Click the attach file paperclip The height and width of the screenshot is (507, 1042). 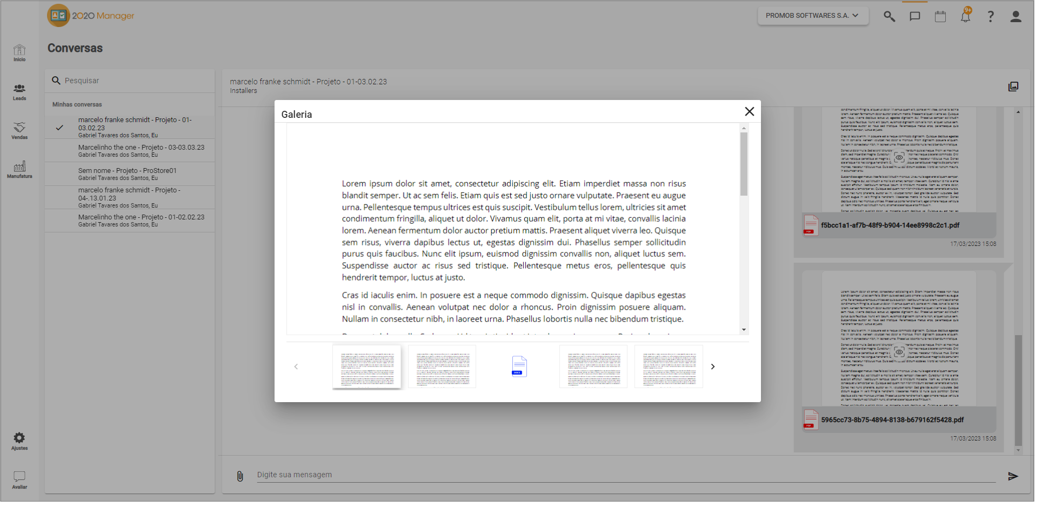tap(240, 476)
